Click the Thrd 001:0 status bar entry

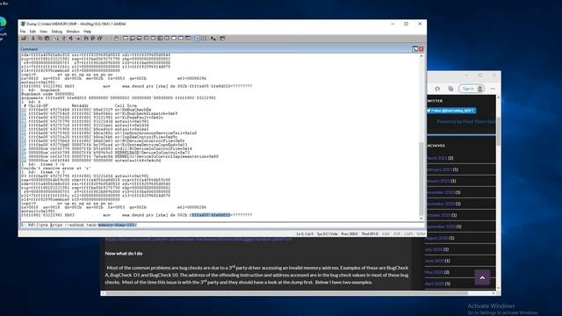point(370,234)
